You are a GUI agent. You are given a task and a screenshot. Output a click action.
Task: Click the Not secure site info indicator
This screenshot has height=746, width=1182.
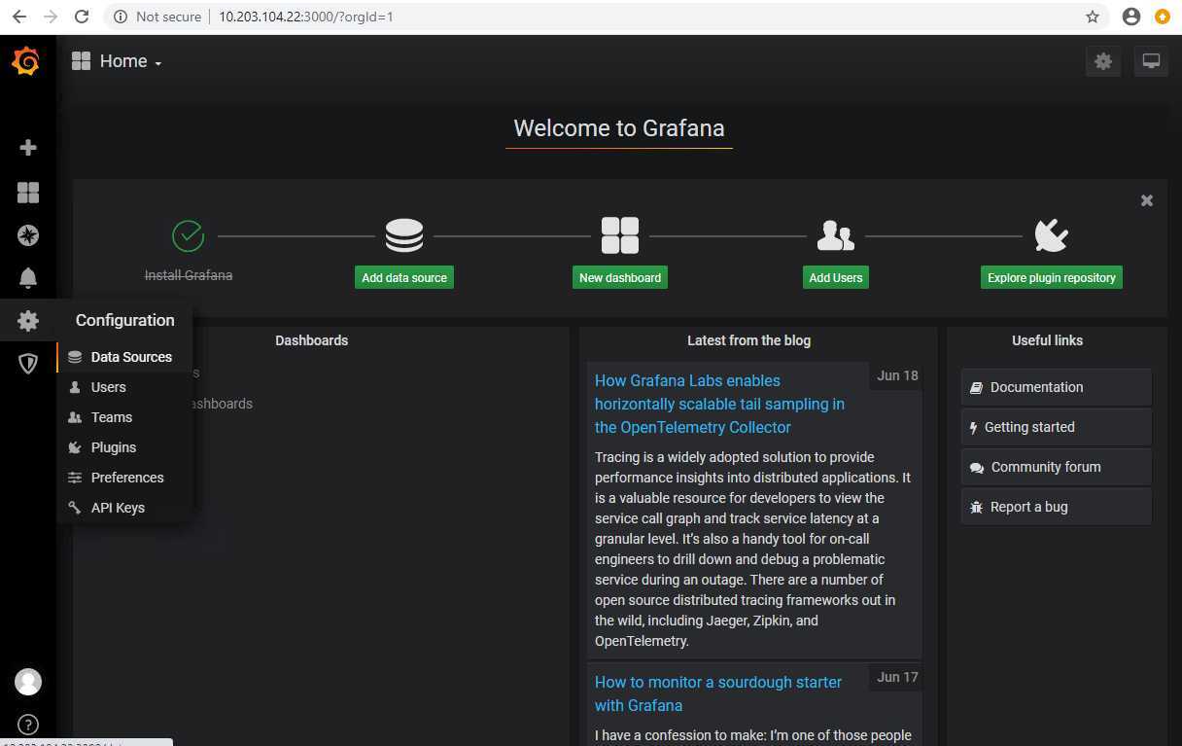(x=157, y=17)
